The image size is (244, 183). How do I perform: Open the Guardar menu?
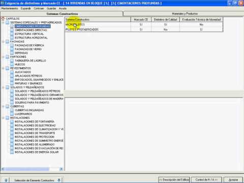point(51,8)
